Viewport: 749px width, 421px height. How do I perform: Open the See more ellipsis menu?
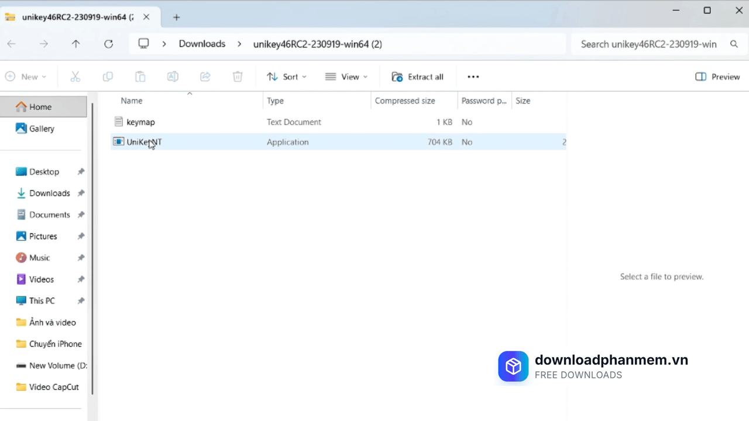(x=473, y=77)
